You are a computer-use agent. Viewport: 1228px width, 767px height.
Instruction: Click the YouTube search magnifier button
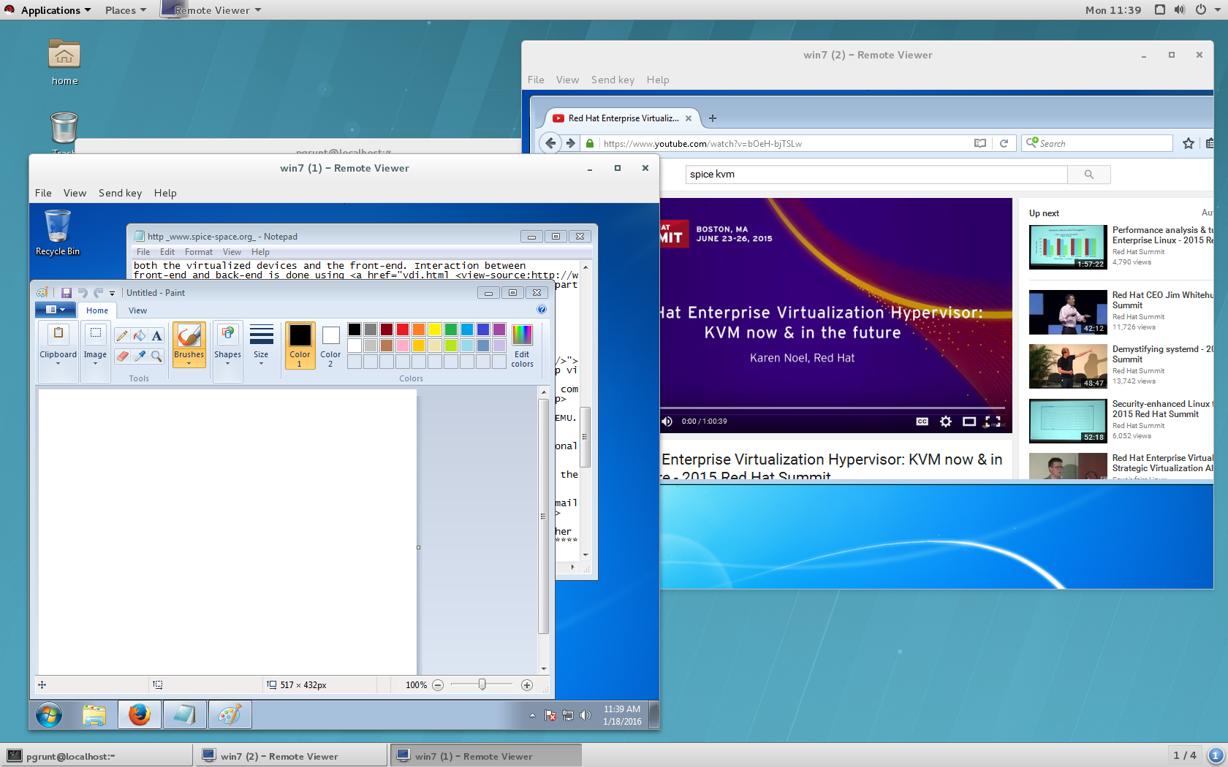click(1089, 175)
